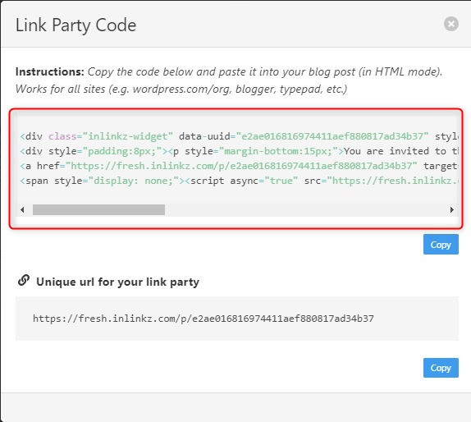Select the fresh.inlinkz.com unique url text
Image resolution: width=471 pixels, height=422 pixels.
point(203,319)
